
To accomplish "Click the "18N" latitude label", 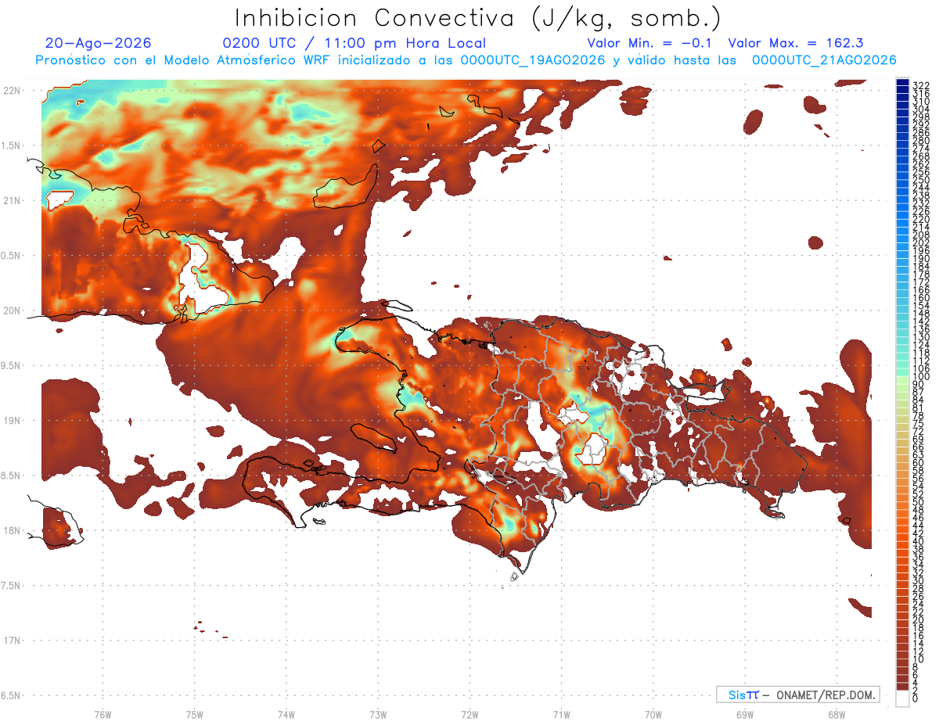I will pyautogui.click(x=12, y=530).
